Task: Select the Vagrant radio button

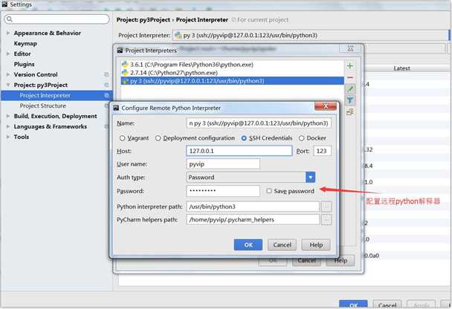Action: point(122,138)
